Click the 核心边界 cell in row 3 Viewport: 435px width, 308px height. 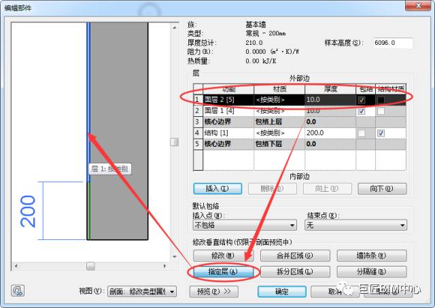coord(228,122)
